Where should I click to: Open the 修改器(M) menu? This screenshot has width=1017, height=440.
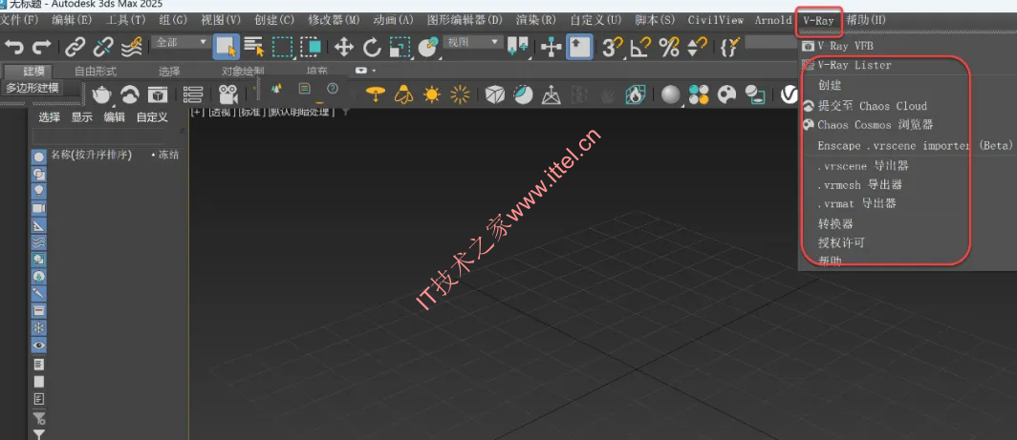point(334,20)
